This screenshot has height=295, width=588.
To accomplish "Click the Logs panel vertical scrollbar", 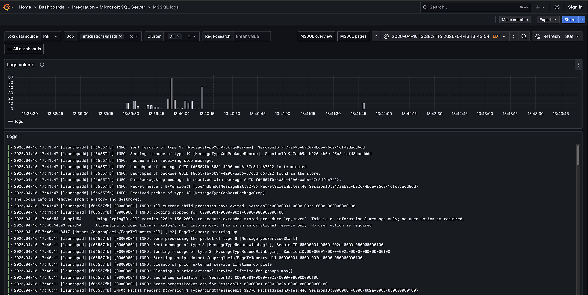I will pyautogui.click(x=578, y=155).
